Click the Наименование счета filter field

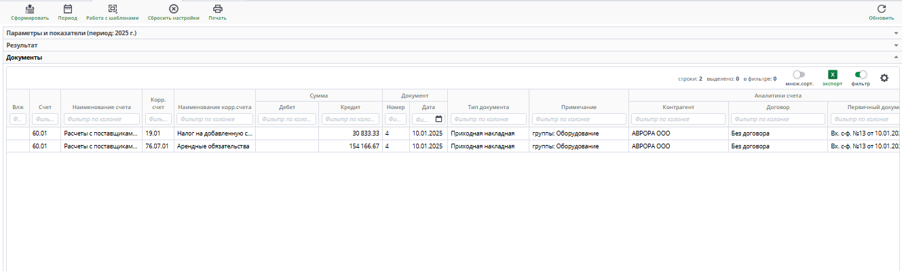pos(101,119)
